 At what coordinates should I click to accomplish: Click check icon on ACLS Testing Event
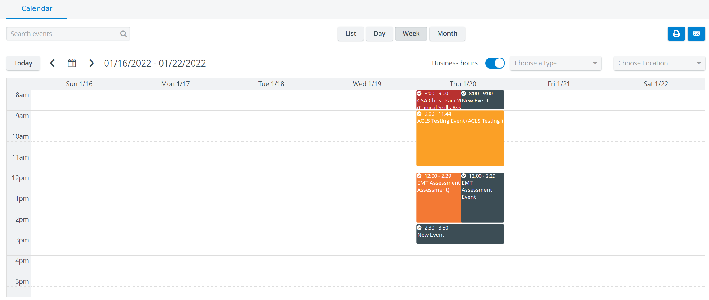coord(419,114)
